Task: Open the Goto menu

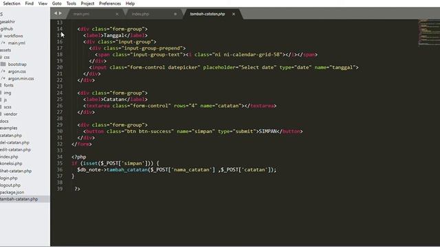Action: [x=56, y=3]
